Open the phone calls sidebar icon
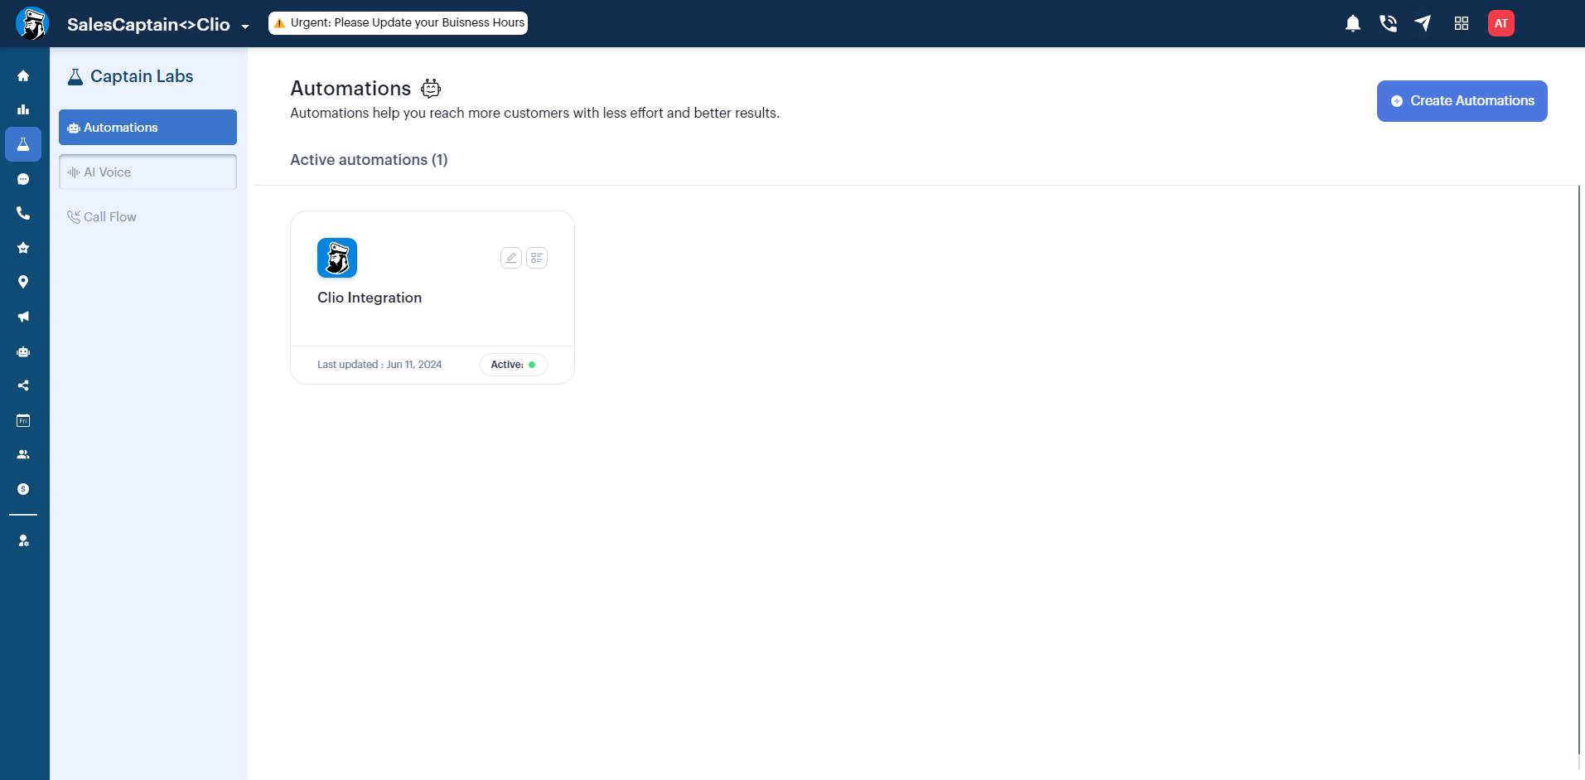 coord(23,213)
